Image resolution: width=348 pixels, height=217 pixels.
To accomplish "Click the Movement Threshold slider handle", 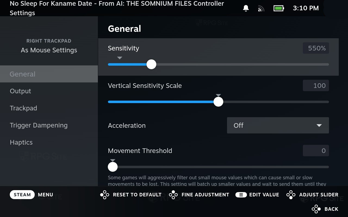I will pos(113,167).
